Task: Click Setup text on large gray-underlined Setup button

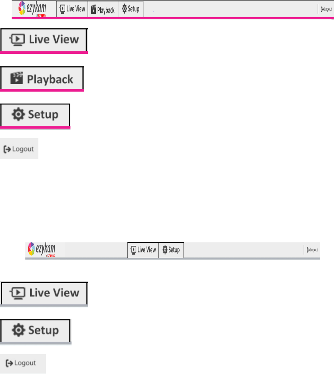Action: [43, 330]
